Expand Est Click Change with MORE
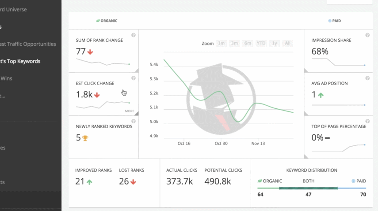The width and height of the screenshot is (378, 211). coord(130,111)
